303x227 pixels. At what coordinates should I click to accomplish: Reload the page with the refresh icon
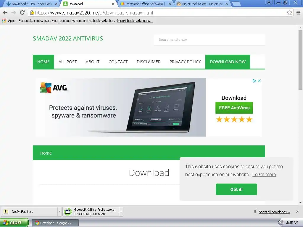pyautogui.click(x=22, y=13)
